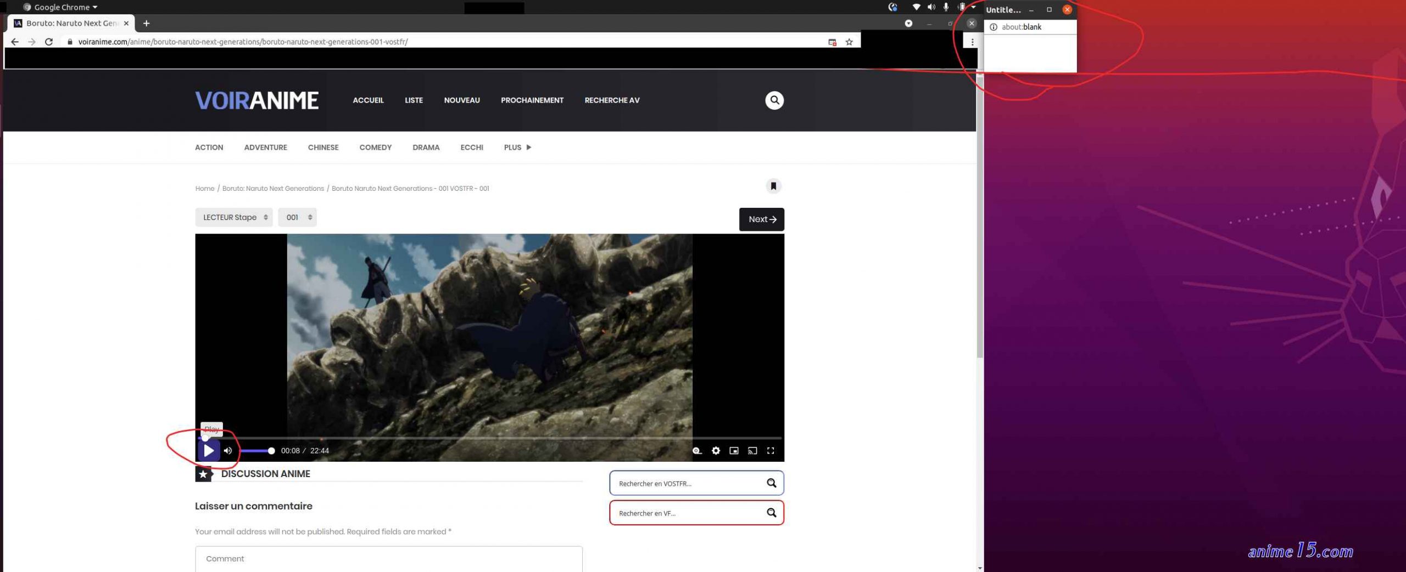Open the battery indicator
1406x572 pixels.
click(961, 7)
